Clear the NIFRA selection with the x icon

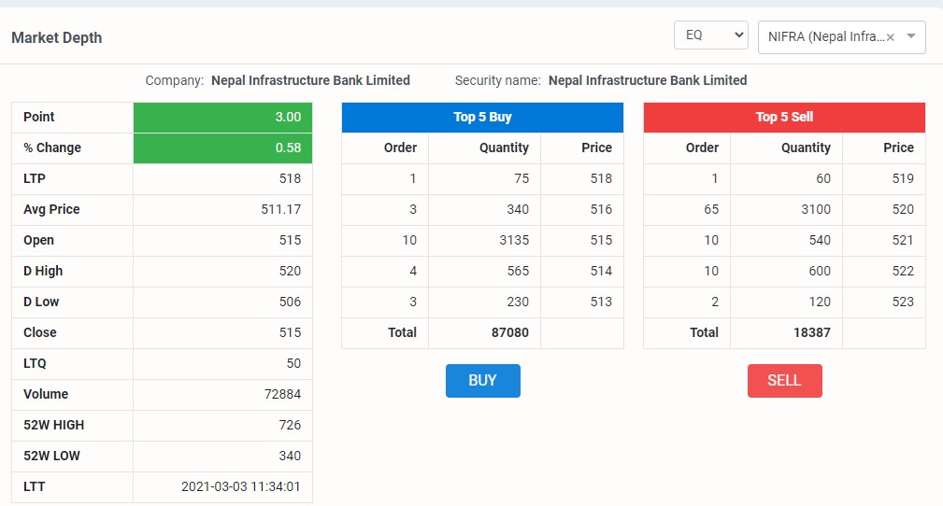coord(891,37)
